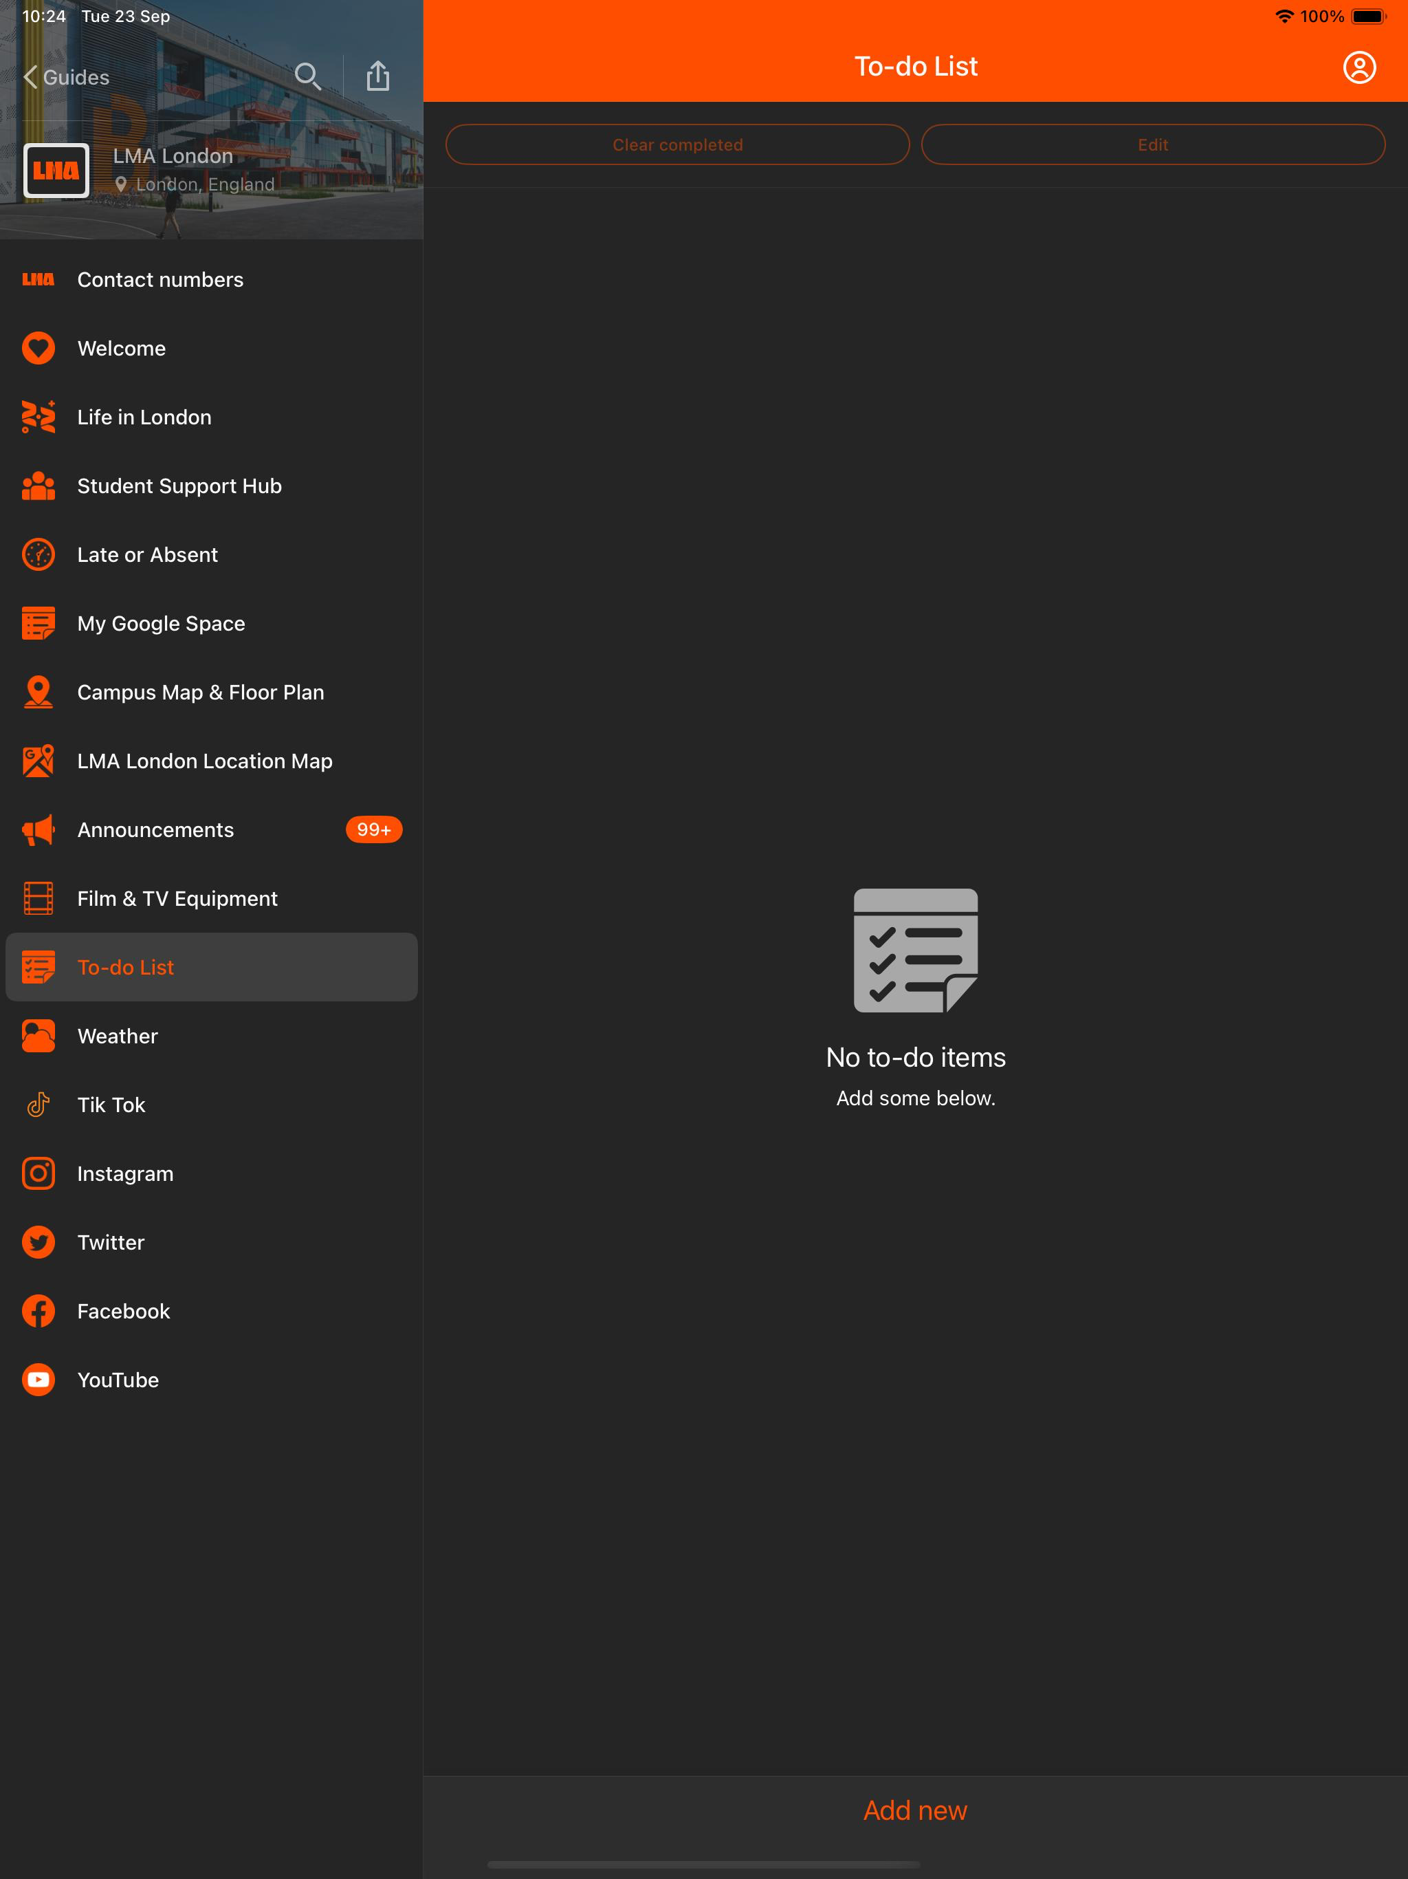Select the To-do List item
The width and height of the screenshot is (1408, 1879).
[212, 968]
